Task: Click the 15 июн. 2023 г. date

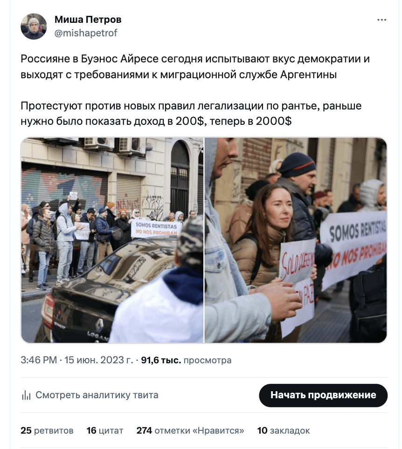Action: pyautogui.click(x=99, y=360)
